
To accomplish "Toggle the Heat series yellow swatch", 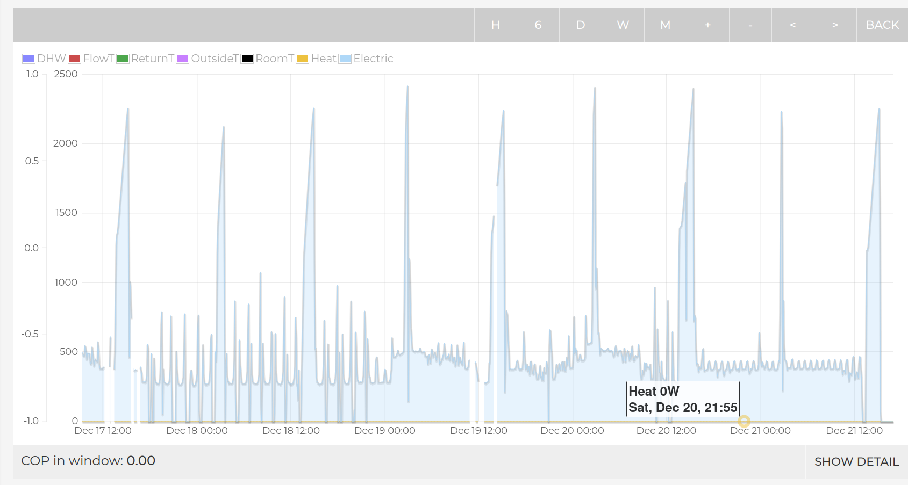I will coord(303,59).
